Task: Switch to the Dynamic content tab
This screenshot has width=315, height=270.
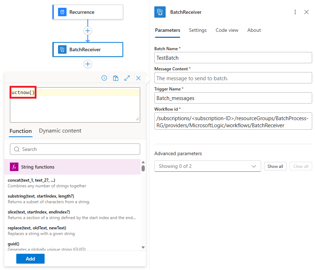Action: pos(60,131)
